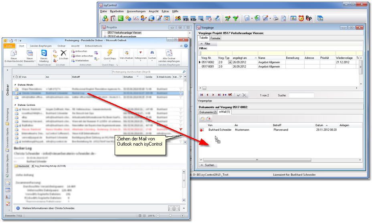Click Allen antworten in Outlook ribbon

pyautogui.click(x=82, y=56)
